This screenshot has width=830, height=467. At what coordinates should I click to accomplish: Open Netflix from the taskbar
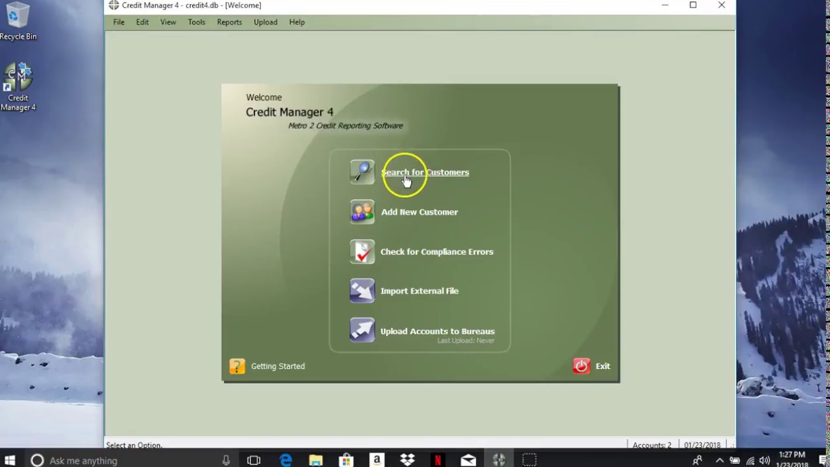(438, 461)
